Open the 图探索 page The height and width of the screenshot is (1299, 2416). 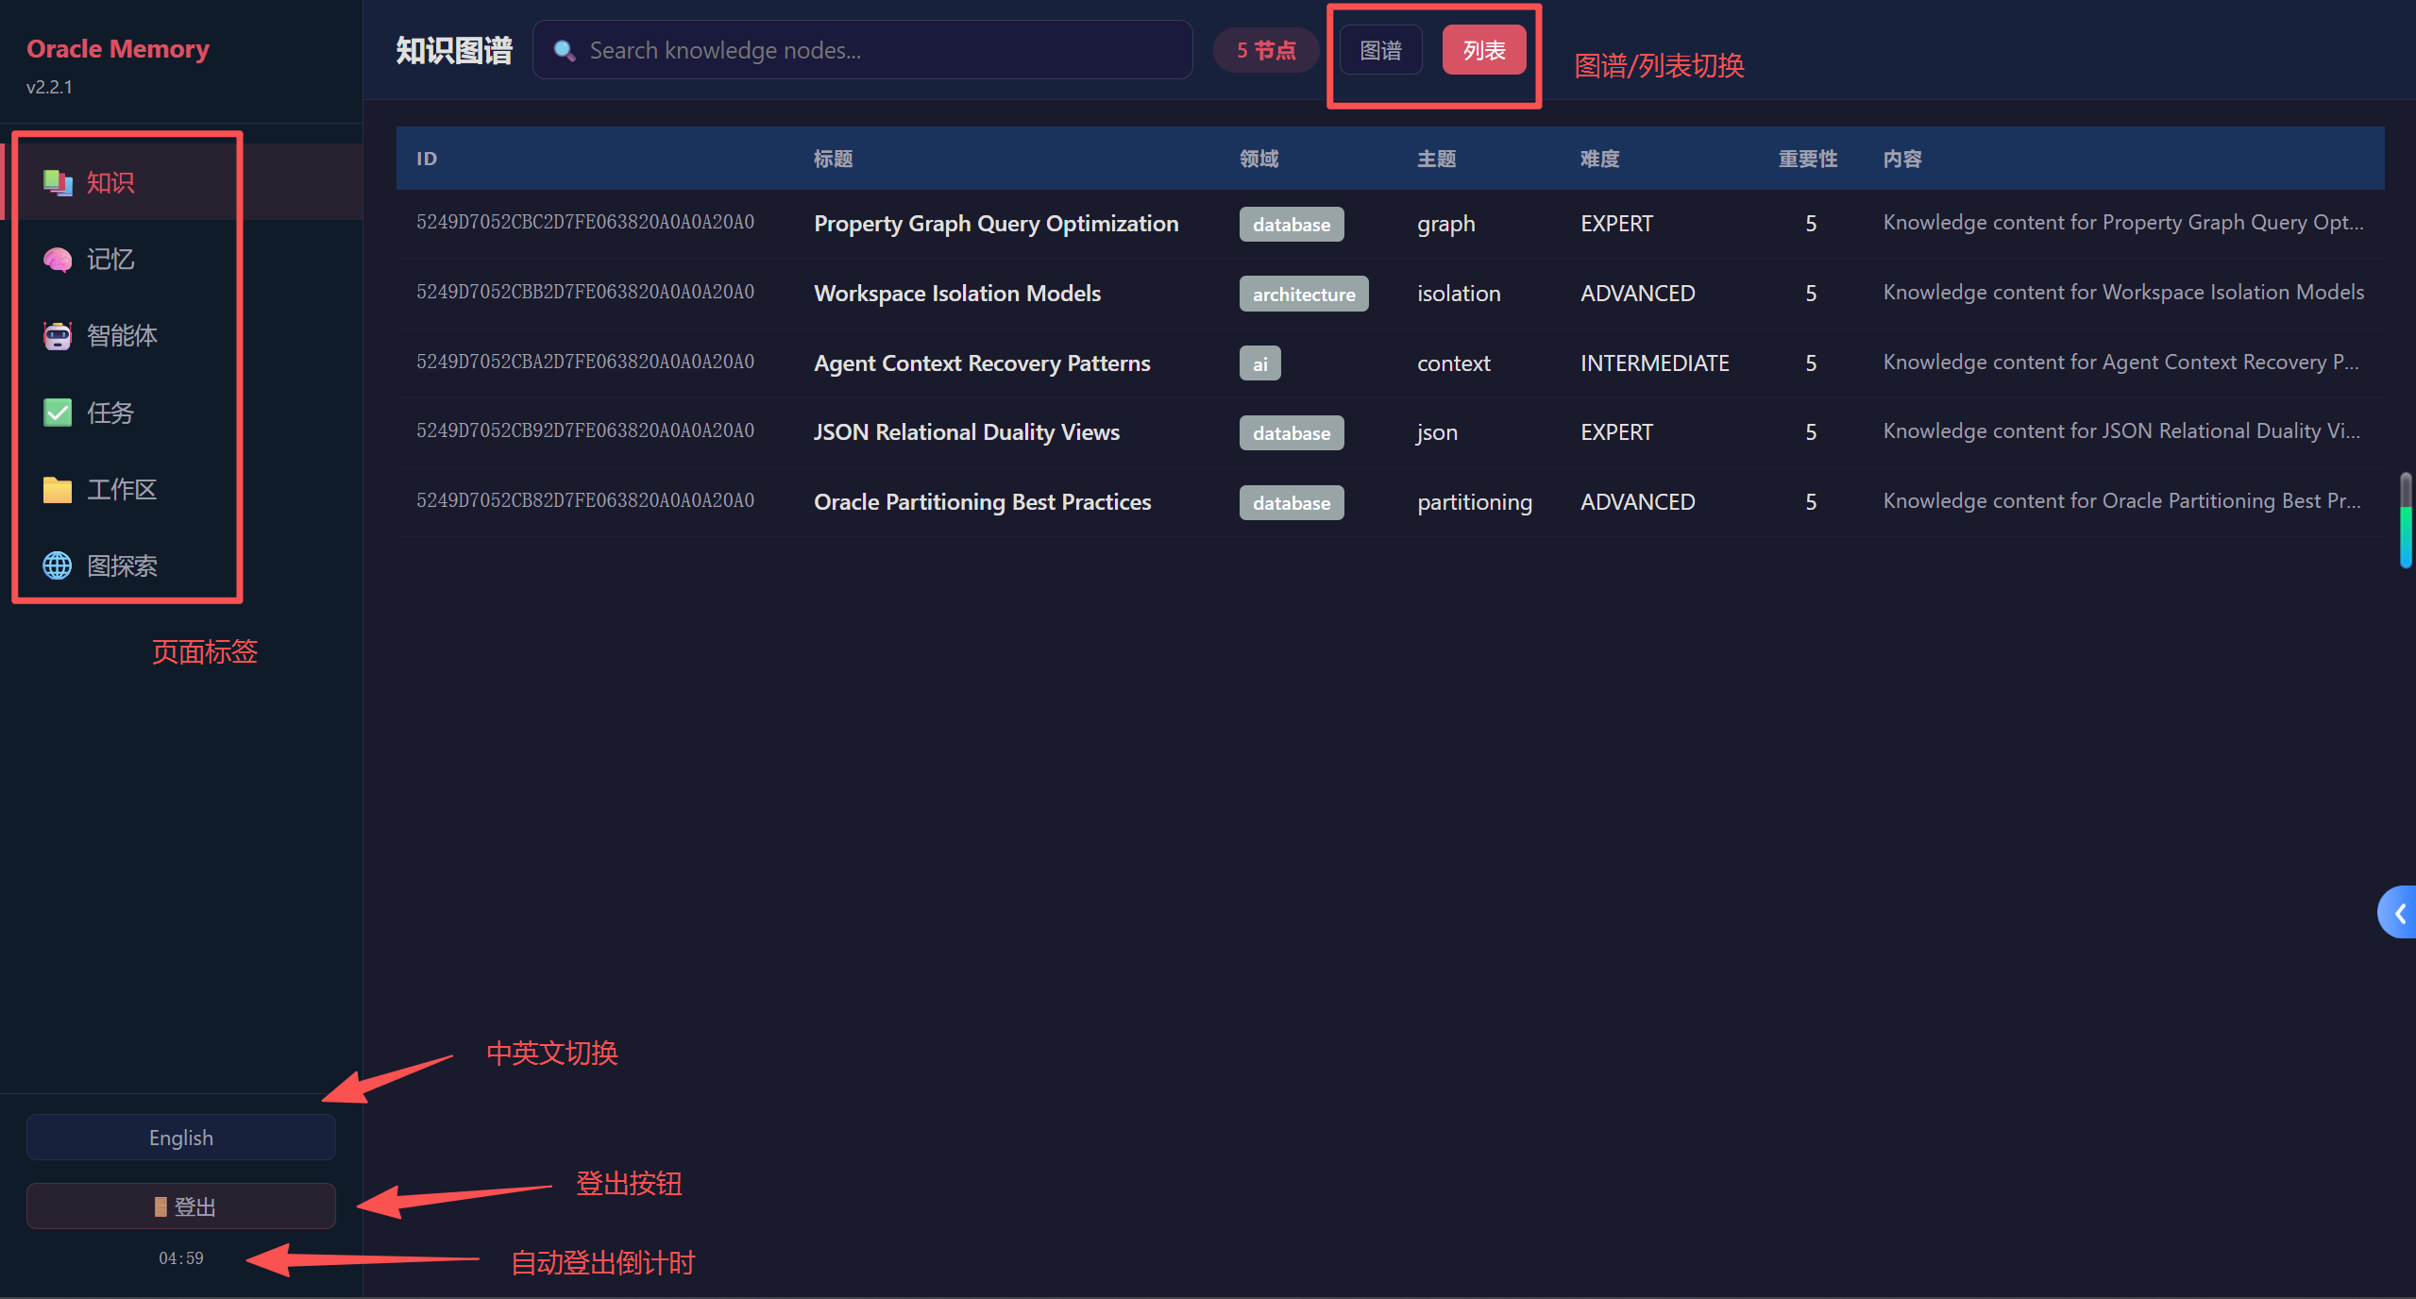pyautogui.click(x=181, y=566)
